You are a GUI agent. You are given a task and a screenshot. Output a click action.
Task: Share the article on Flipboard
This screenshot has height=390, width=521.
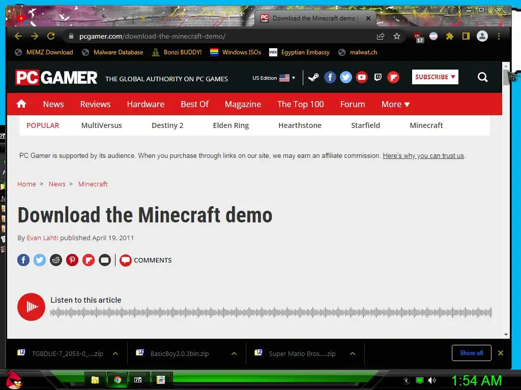[x=89, y=260]
